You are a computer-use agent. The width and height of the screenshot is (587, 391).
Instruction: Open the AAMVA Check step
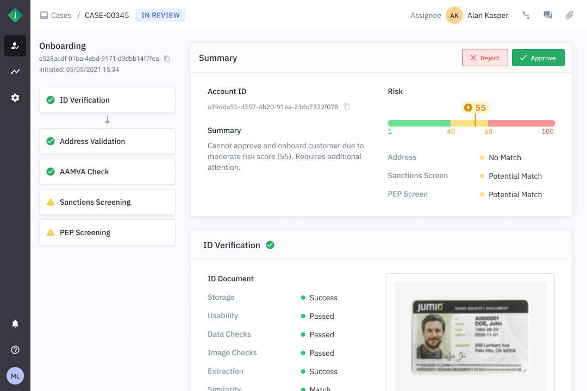tap(107, 172)
